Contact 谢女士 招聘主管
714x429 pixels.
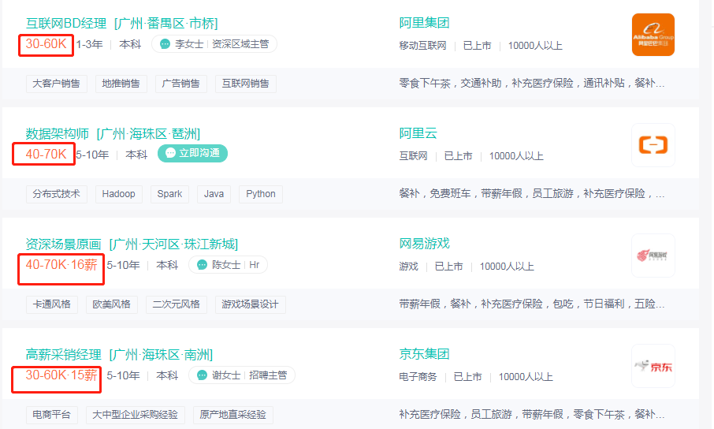tap(242, 375)
